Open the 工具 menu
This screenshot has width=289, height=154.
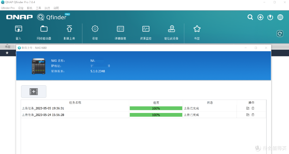point(38,8)
